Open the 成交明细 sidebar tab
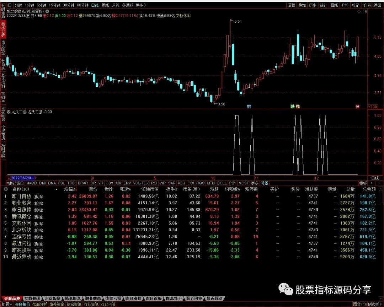 coord(3,48)
